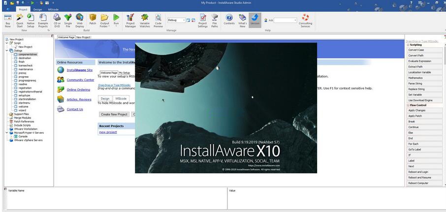Open the Articles, Reviews link
This screenshot has width=446, height=212.
point(79,99)
